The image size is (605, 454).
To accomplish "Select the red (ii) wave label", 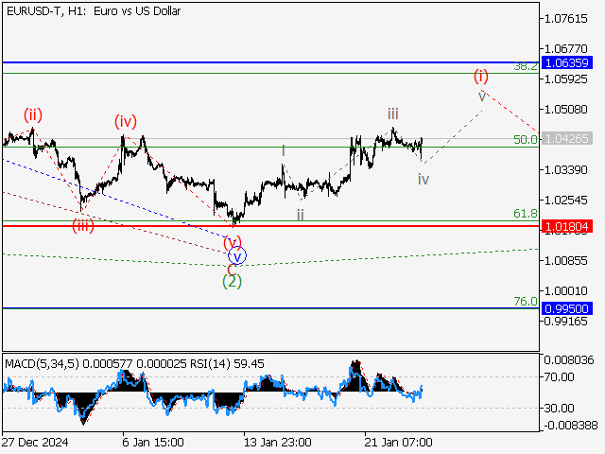I will click(x=33, y=115).
